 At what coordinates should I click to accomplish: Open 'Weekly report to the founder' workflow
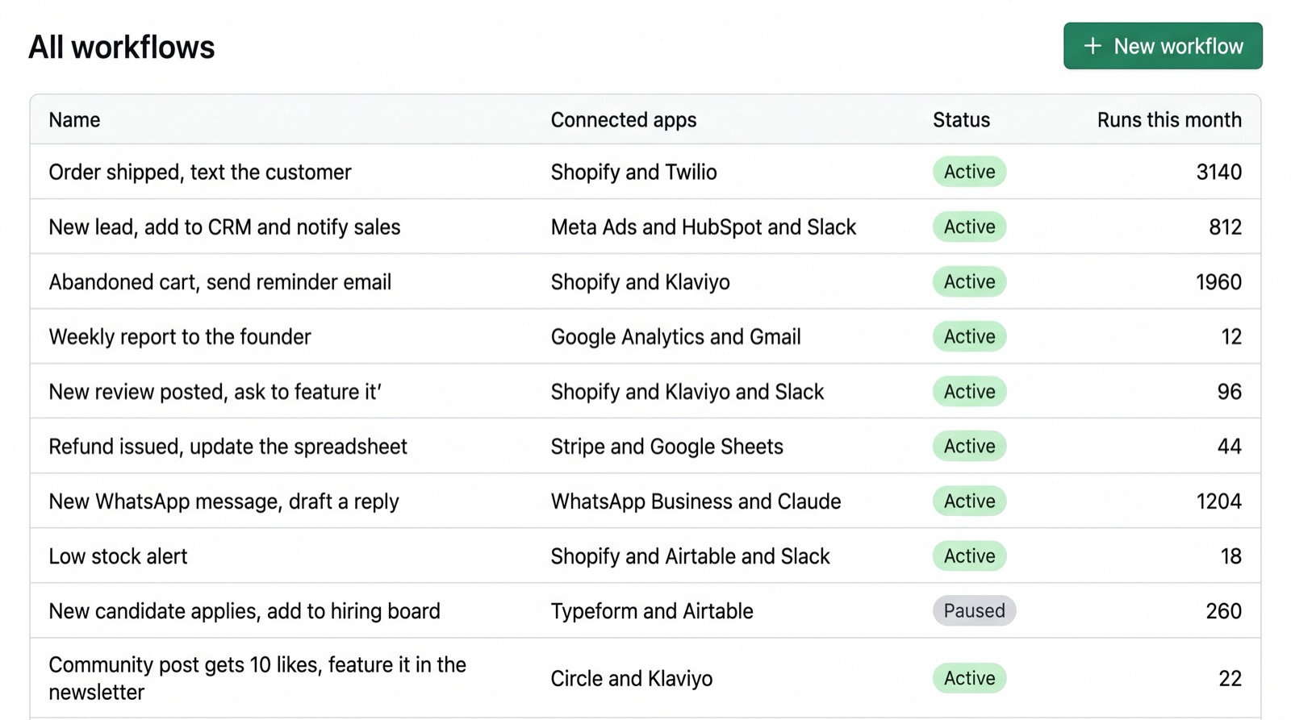[x=180, y=336]
